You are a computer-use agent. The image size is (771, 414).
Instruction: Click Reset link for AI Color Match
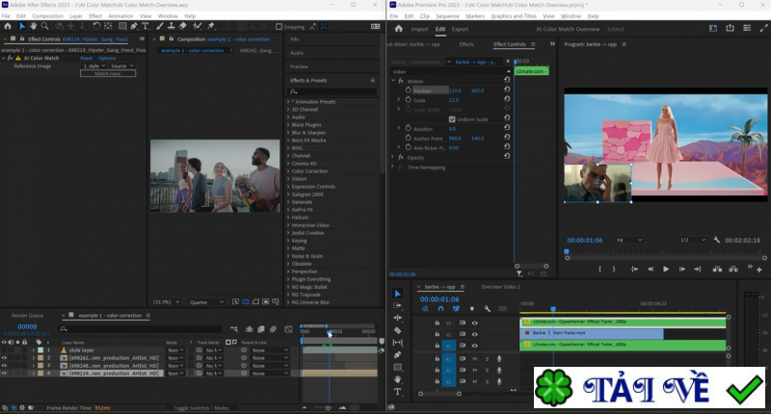click(x=86, y=58)
